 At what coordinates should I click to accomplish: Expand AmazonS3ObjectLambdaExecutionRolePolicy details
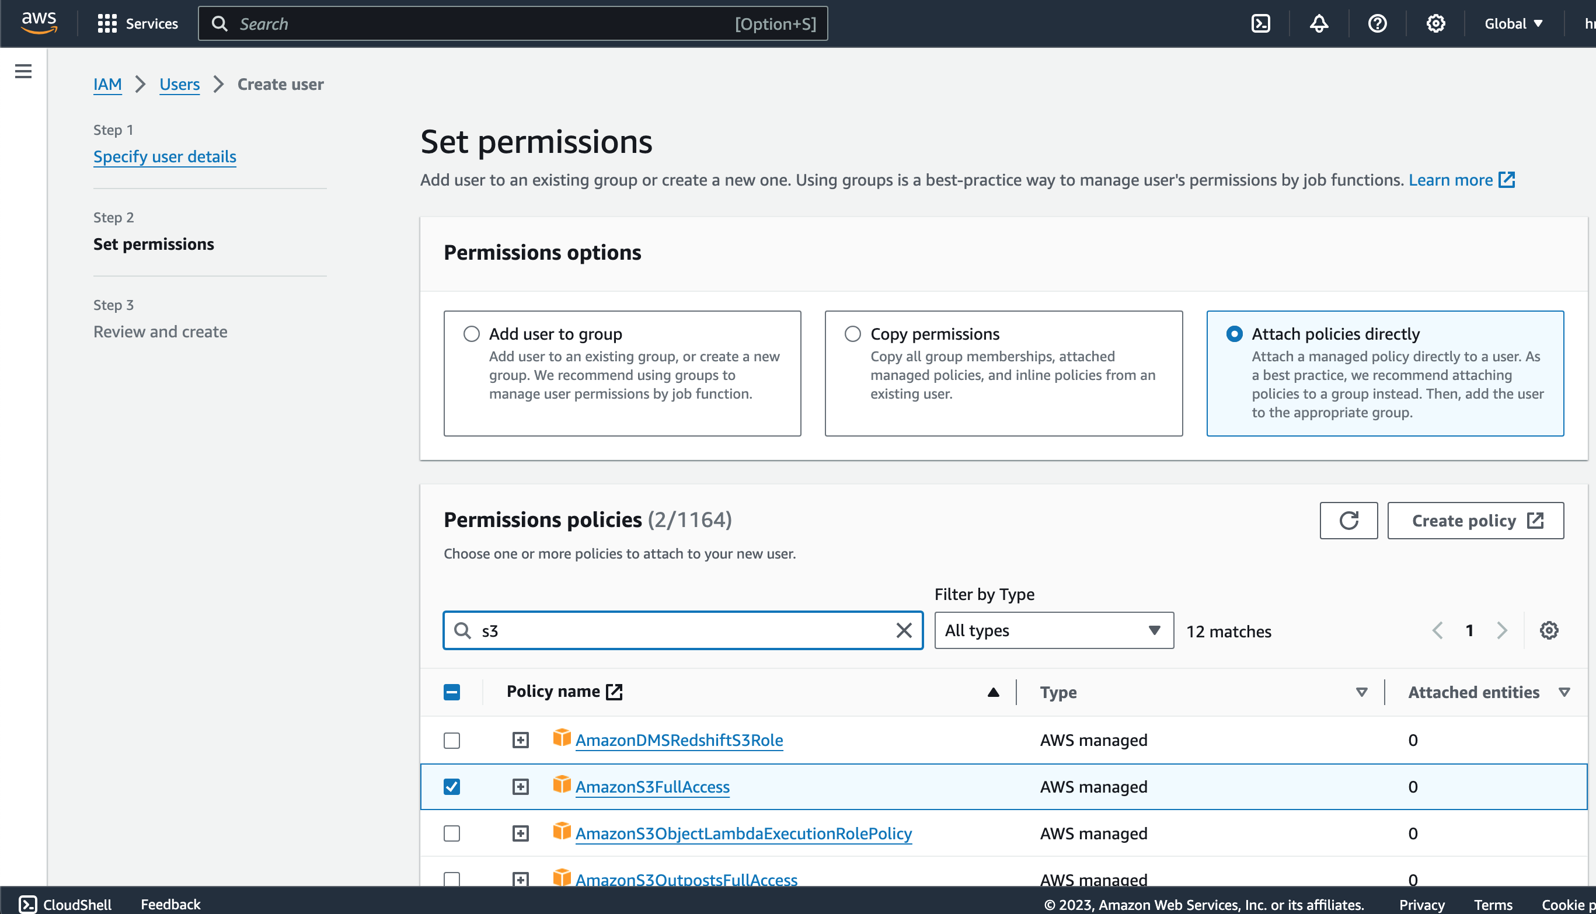point(520,833)
